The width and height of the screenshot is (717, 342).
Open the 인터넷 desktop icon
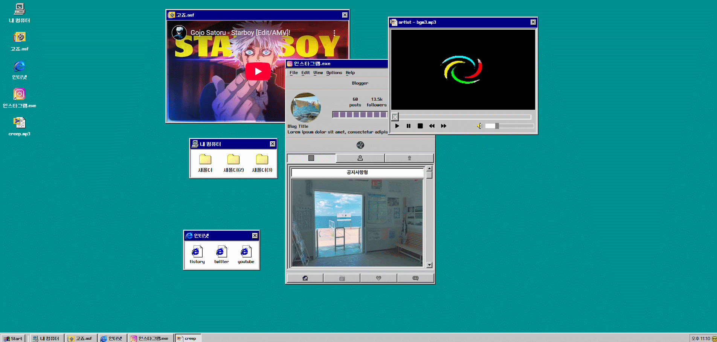click(x=19, y=70)
